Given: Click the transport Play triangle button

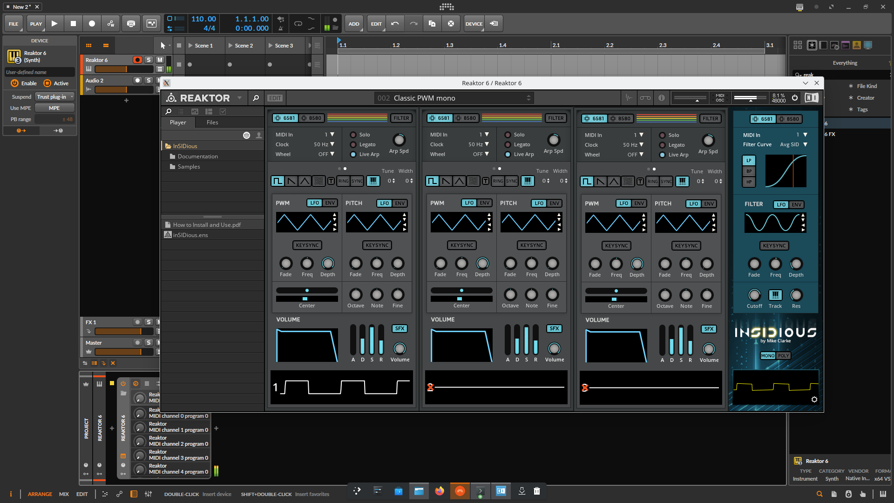Looking at the screenshot, I should click(x=54, y=24).
